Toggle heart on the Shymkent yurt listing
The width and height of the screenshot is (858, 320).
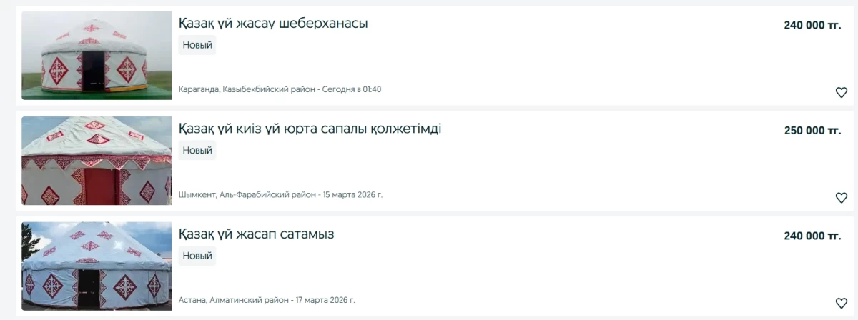[x=841, y=198]
